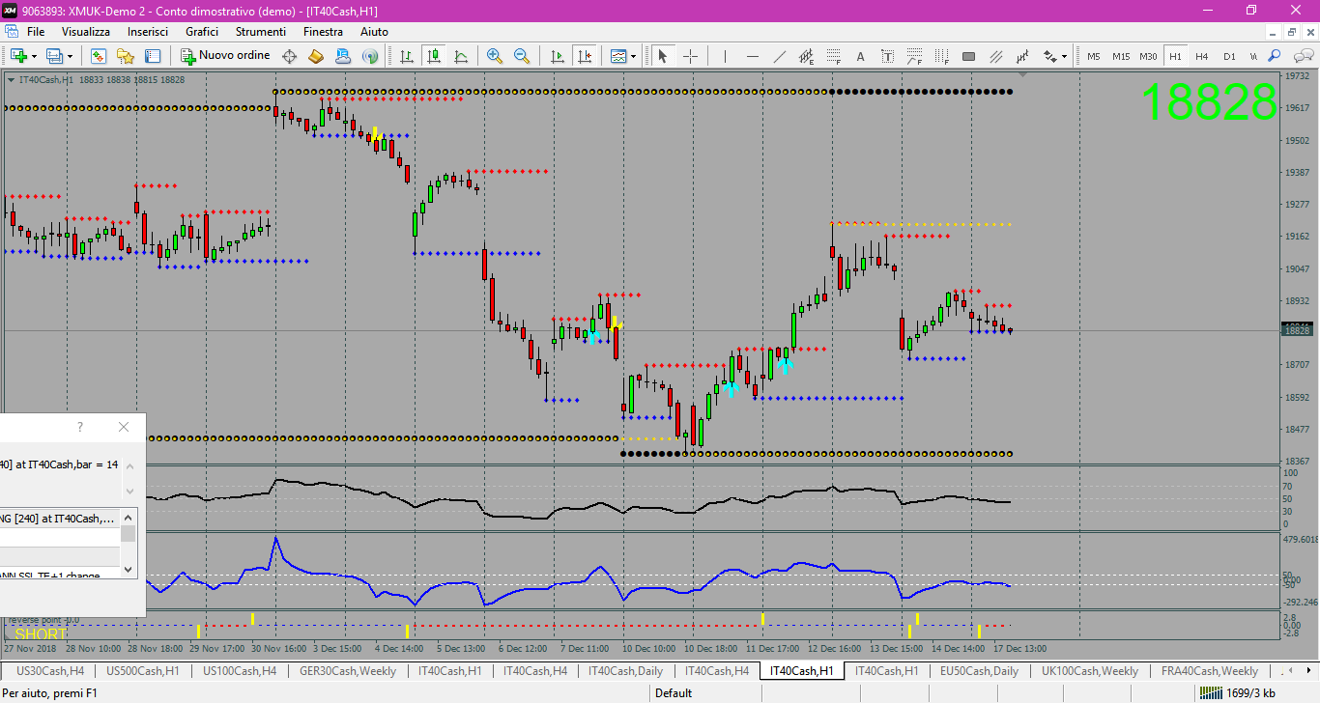The height and width of the screenshot is (703, 1320).
Task: Draw a vertical line
Action: tap(726, 56)
